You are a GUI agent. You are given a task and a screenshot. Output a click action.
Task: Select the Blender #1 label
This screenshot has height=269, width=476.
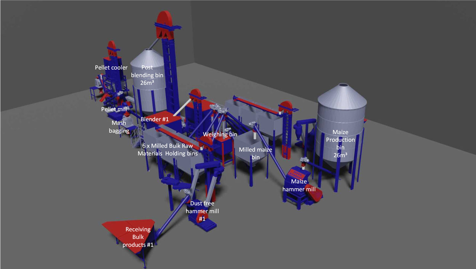point(155,119)
